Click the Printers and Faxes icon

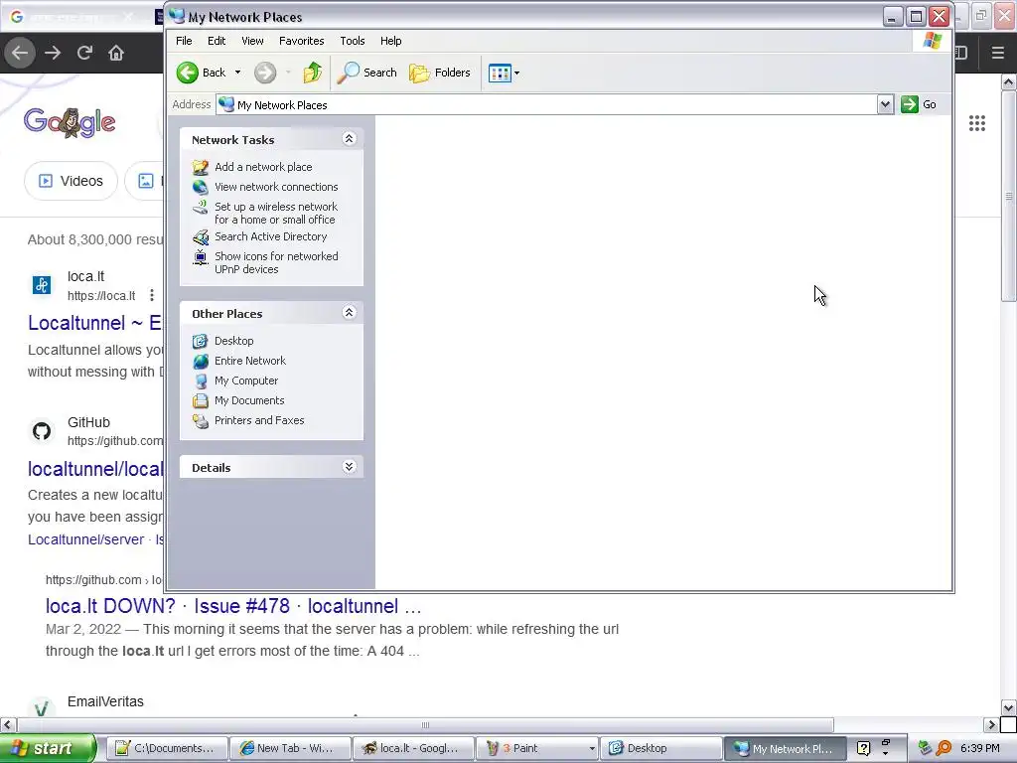click(201, 421)
